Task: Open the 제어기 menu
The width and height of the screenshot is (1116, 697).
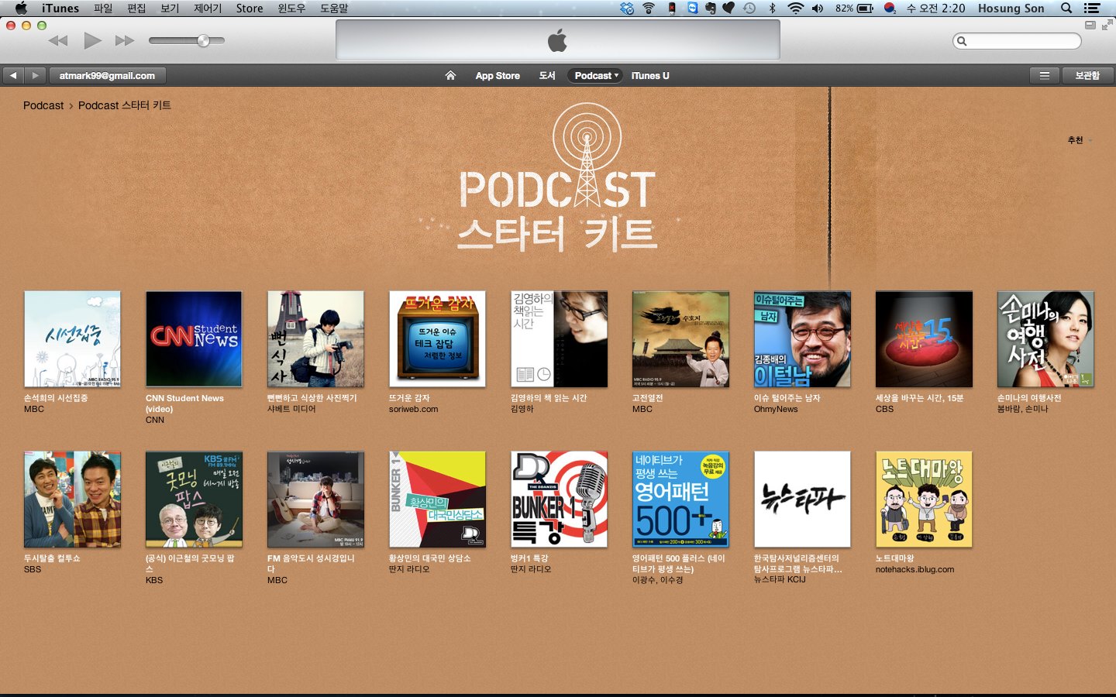Action: 208,9
